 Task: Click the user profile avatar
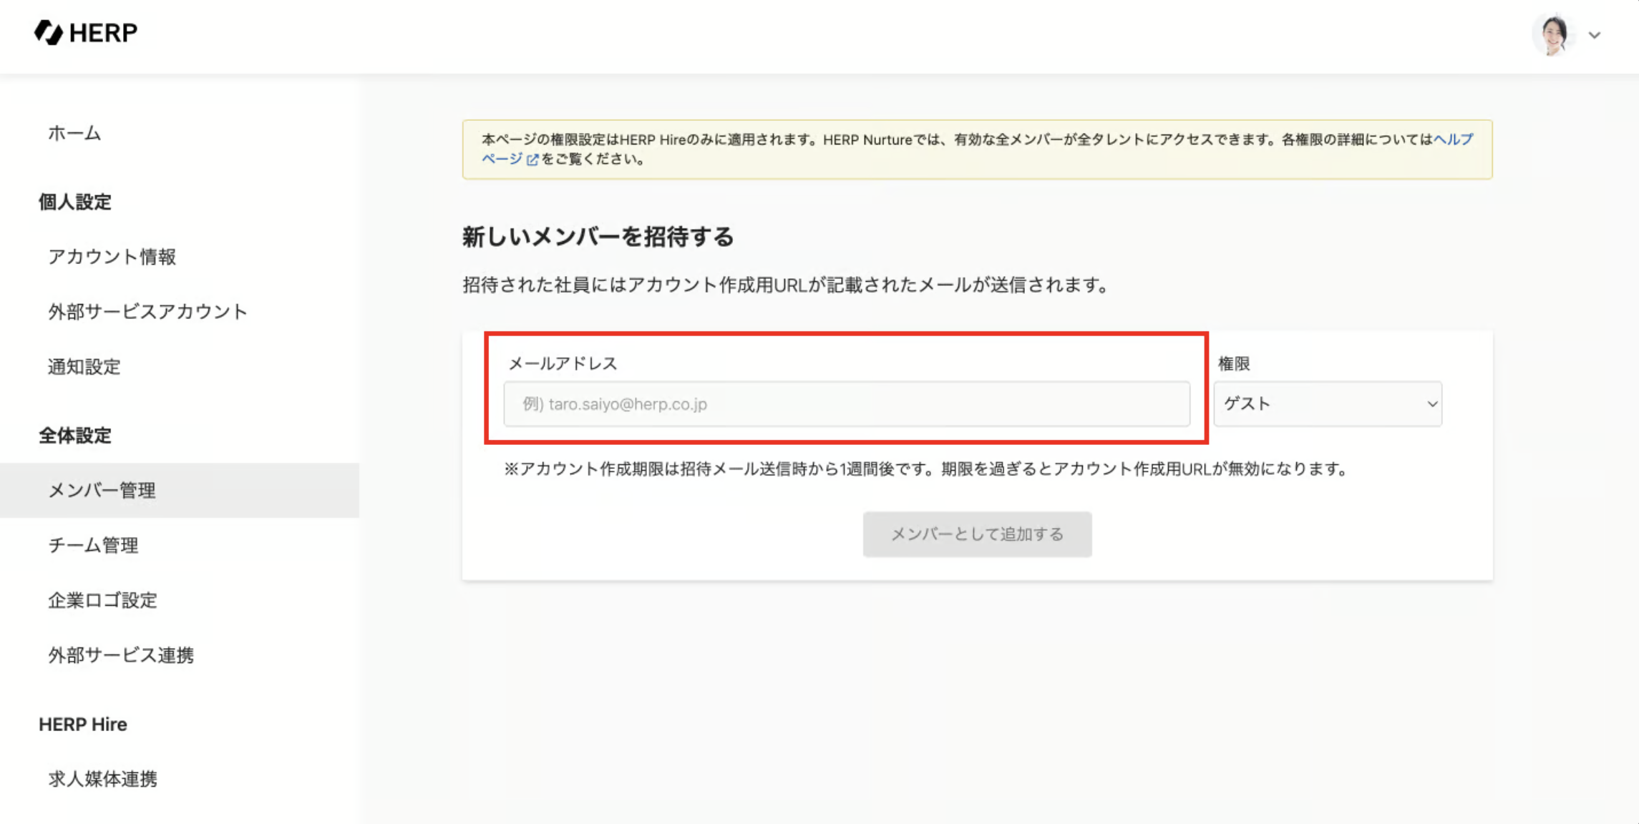coord(1553,34)
